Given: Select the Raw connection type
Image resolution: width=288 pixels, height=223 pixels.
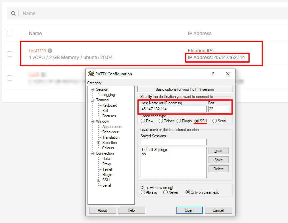Looking at the screenshot, I should [143, 121].
